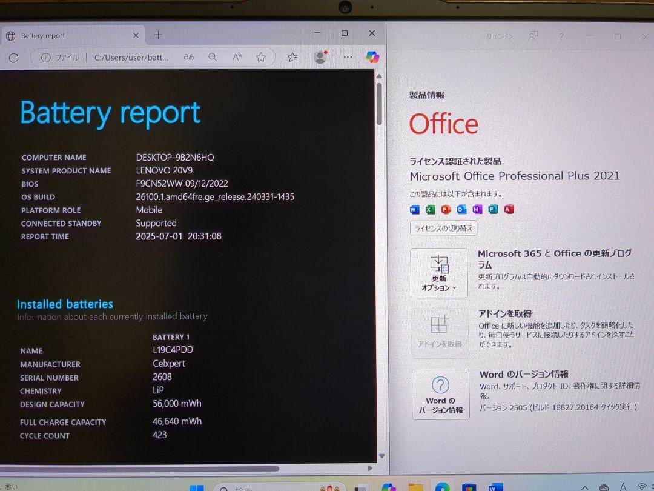Add this page to favorites with star
The width and height of the screenshot is (654, 491).
point(261,57)
